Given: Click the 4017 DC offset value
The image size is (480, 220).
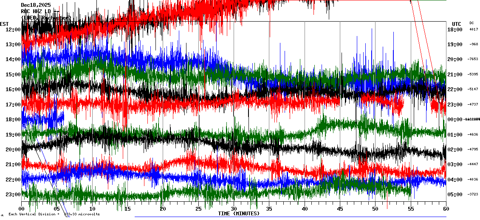Looking at the screenshot, I should click(x=474, y=29).
